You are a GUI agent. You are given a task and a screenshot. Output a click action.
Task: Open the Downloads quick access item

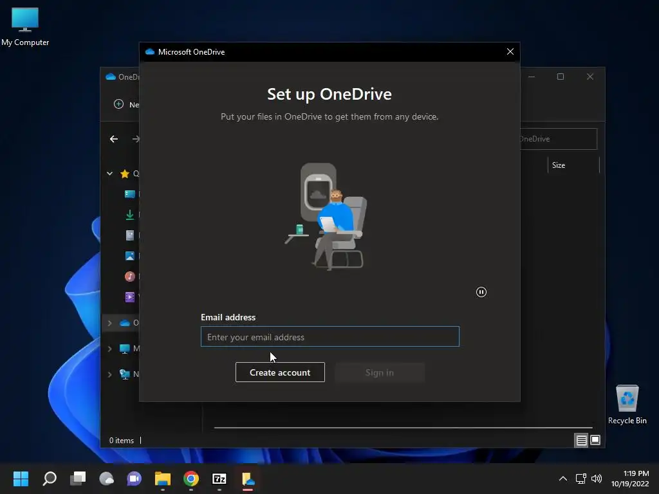(130, 215)
